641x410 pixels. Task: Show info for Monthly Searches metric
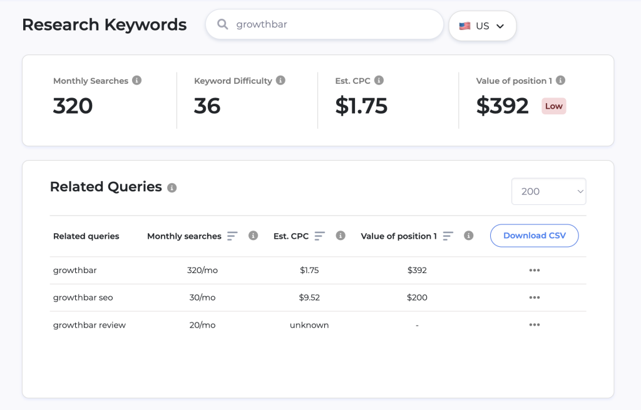coord(137,81)
